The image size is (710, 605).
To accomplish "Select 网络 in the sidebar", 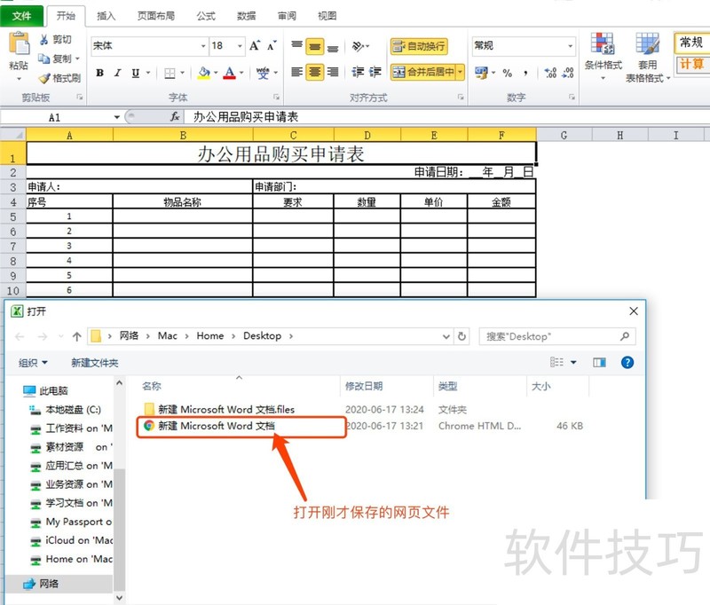I will [x=49, y=584].
